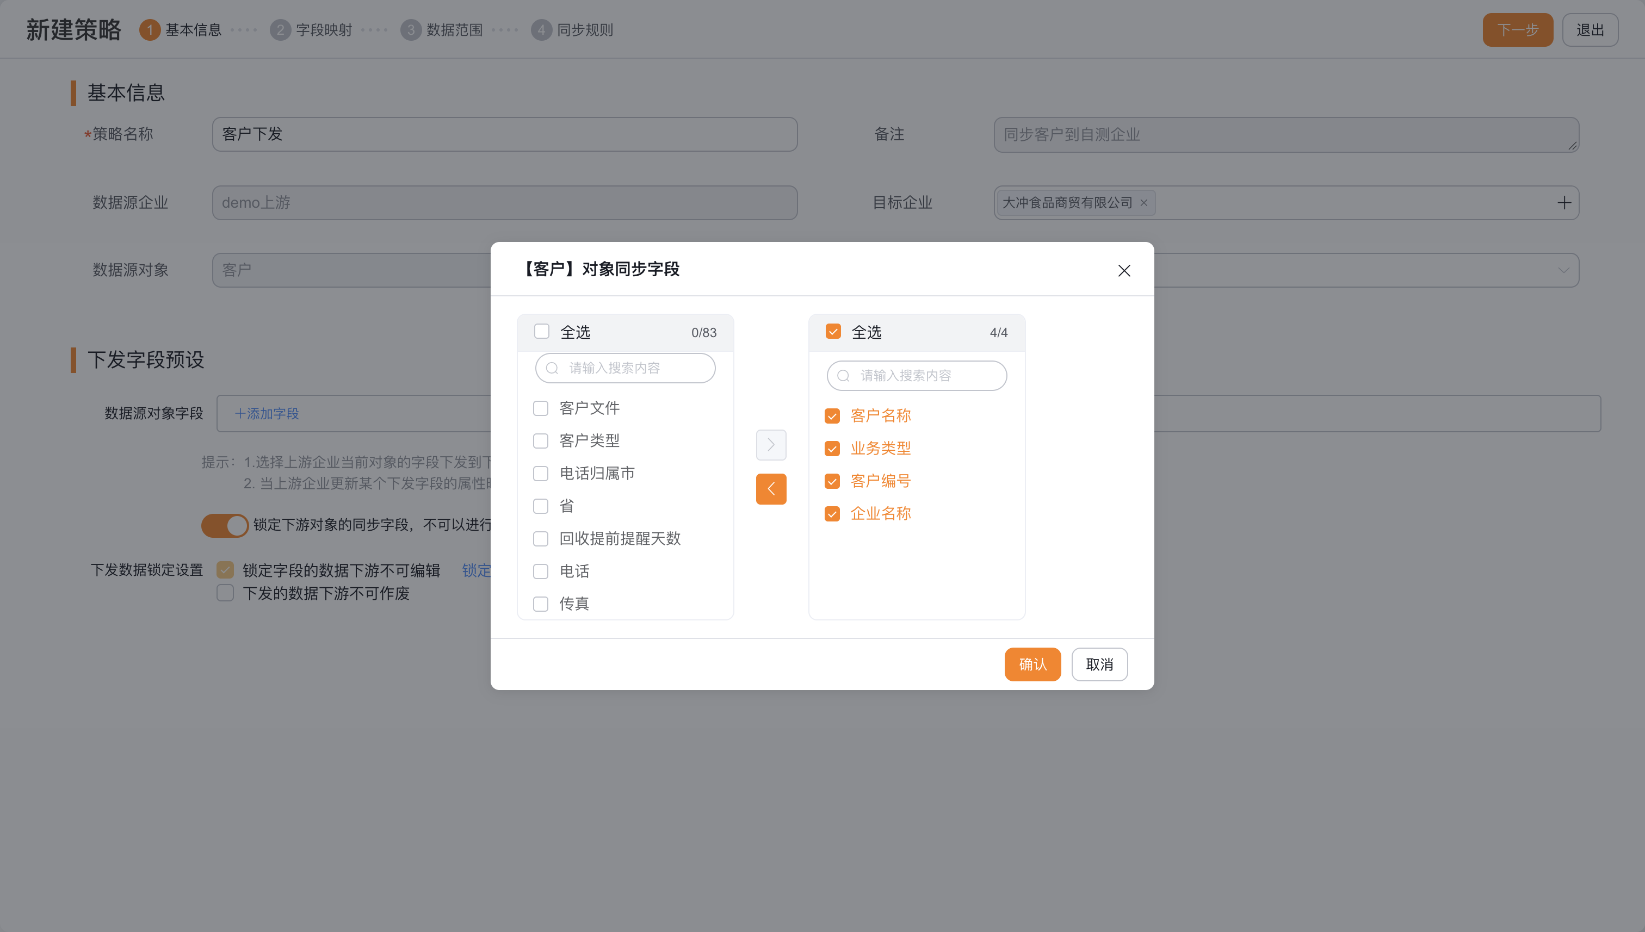The width and height of the screenshot is (1645, 932).
Task: Click the plus icon in 目标企业 field
Action: pos(1564,203)
